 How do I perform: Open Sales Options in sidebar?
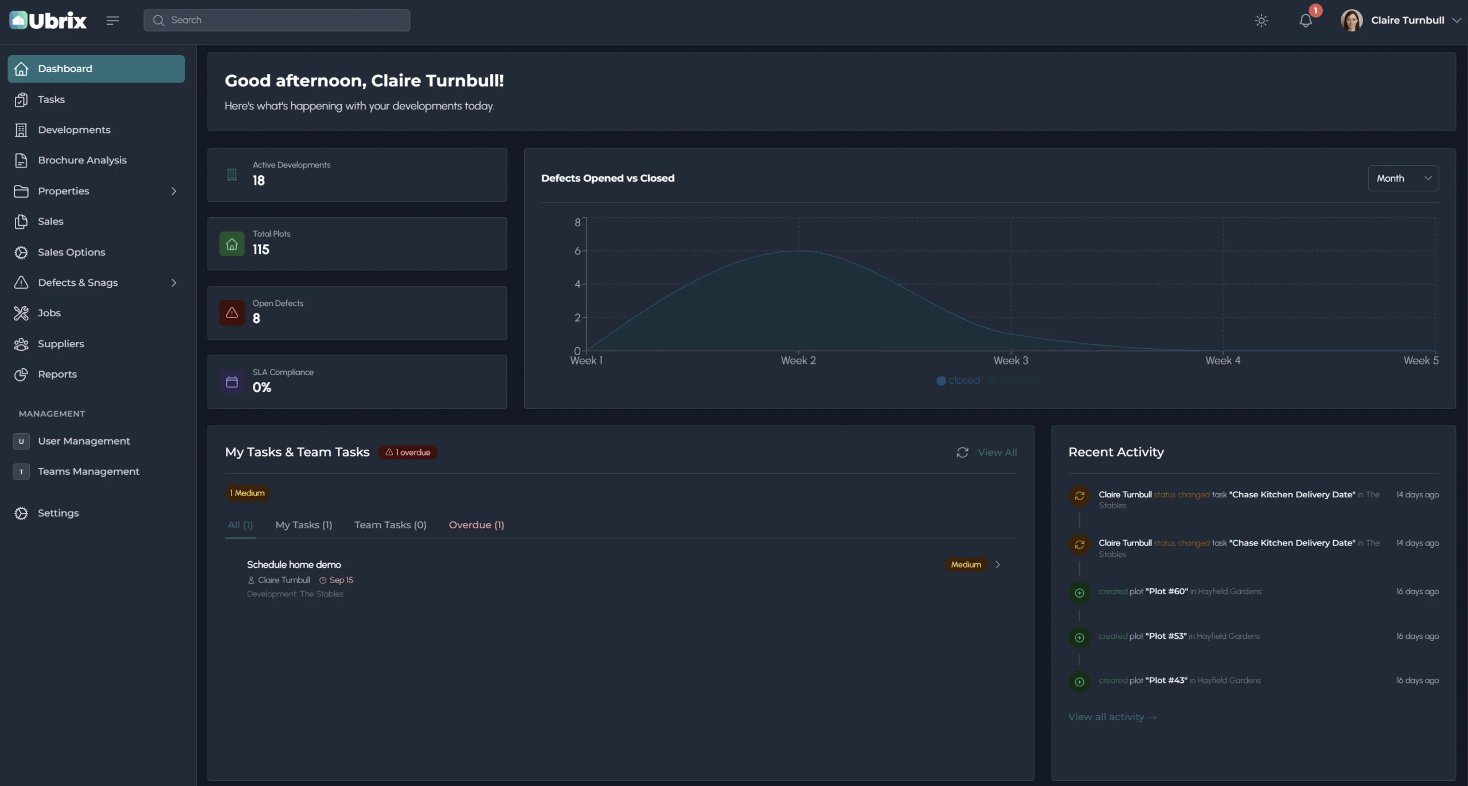point(71,252)
